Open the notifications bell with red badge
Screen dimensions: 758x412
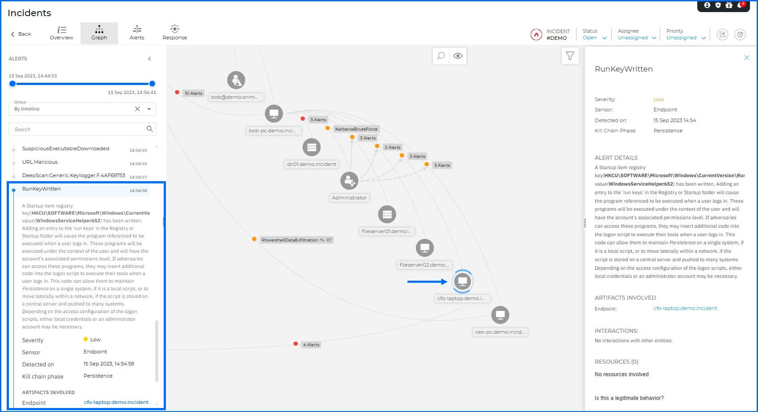(740, 6)
